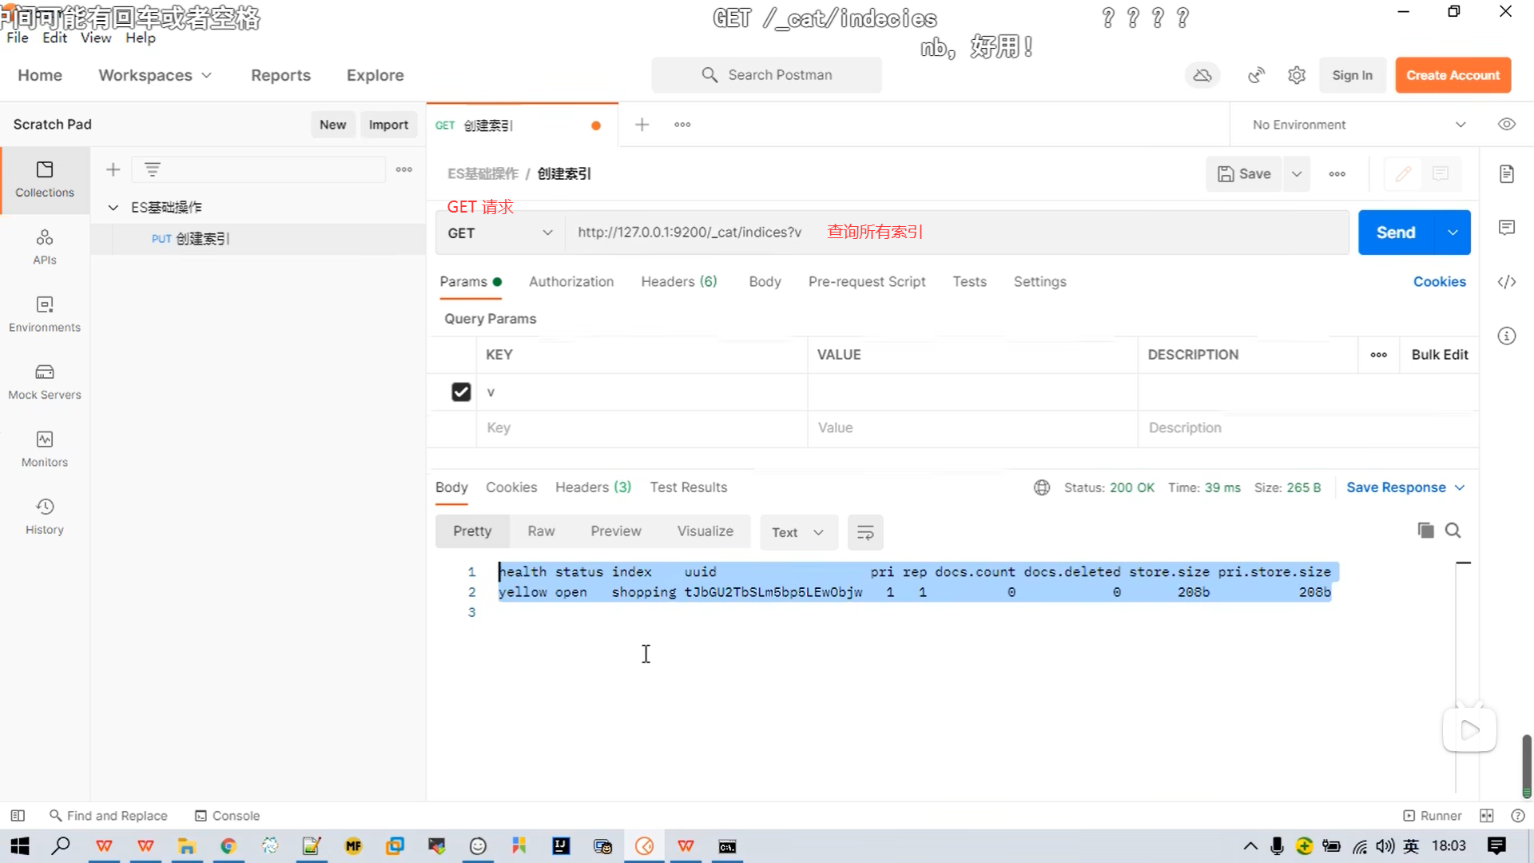This screenshot has width=1534, height=863.
Task: Click the Cookies link
Action: coord(1439,281)
